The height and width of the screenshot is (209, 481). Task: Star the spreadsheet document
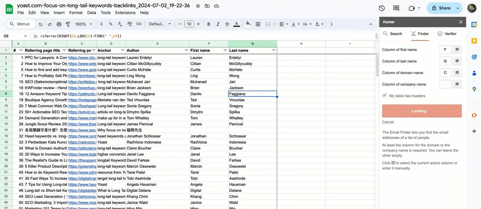(198, 6)
